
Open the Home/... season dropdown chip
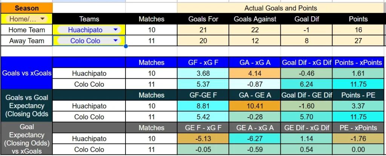26,19
